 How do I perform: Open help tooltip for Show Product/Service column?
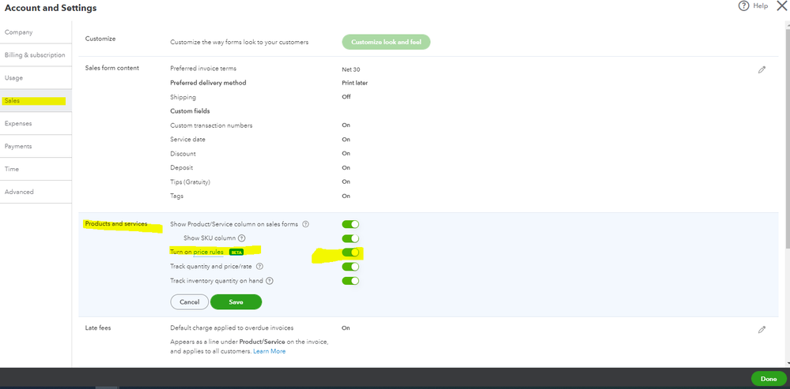coord(305,224)
